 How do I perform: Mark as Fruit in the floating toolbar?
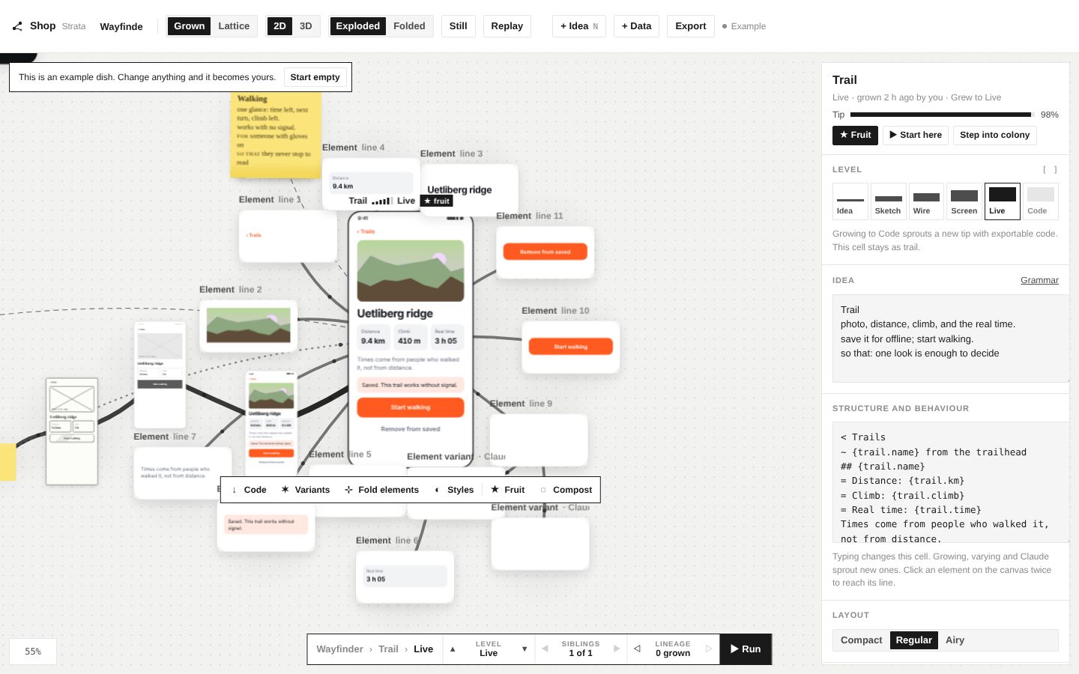(508, 490)
